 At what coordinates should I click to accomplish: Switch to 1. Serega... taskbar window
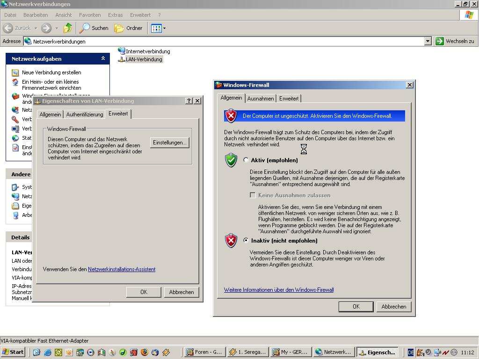point(248,352)
